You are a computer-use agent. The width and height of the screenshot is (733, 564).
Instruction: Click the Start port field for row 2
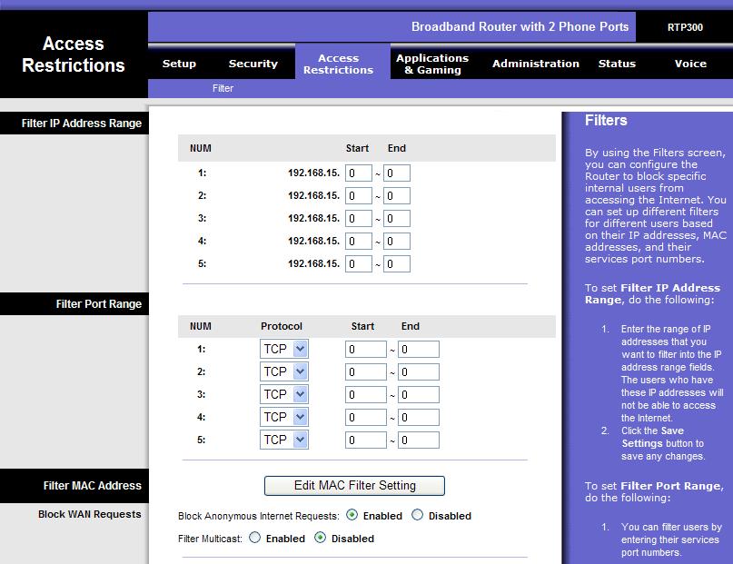(x=364, y=371)
